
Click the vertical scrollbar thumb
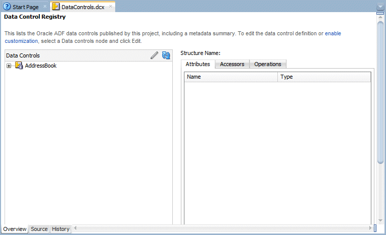380,92
